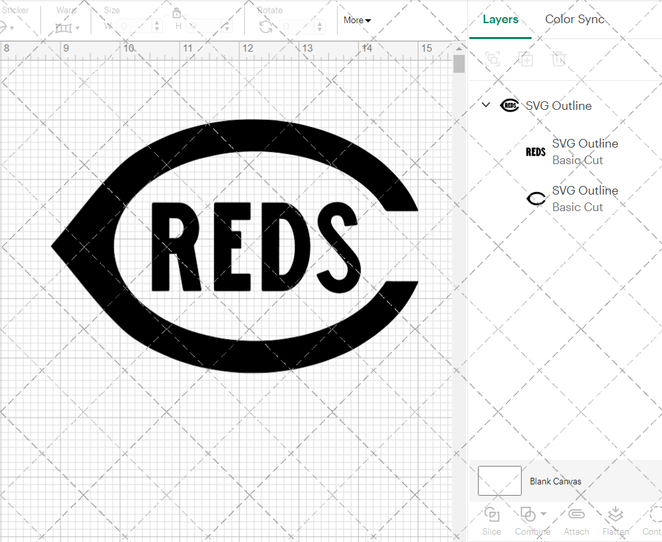Click the duplicate layer icon
Viewport: 662px width, 542px height.
coord(526,59)
